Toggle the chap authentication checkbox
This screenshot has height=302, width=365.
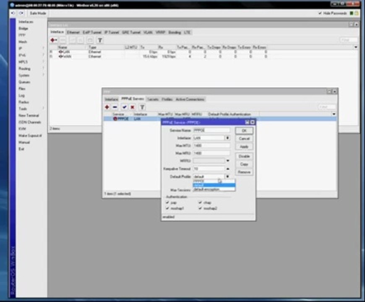point(200,203)
